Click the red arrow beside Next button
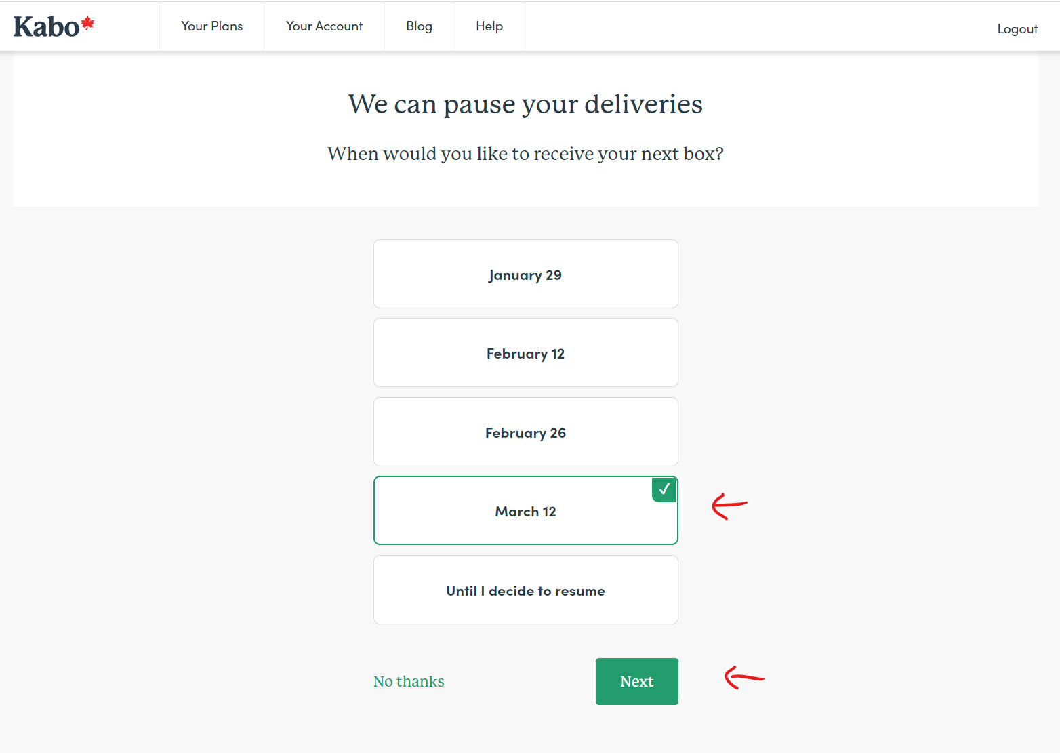 pyautogui.click(x=743, y=677)
